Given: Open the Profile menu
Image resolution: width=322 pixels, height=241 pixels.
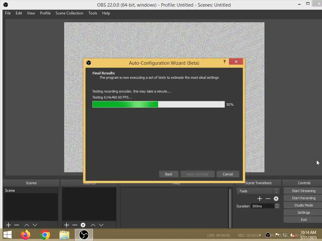Looking at the screenshot, I should (45, 13).
